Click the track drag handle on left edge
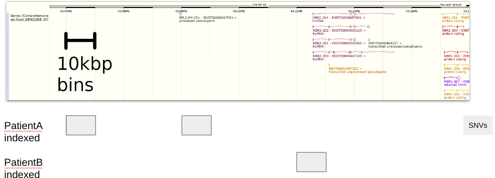Viewport: 495px width, 178px height. point(8,56)
